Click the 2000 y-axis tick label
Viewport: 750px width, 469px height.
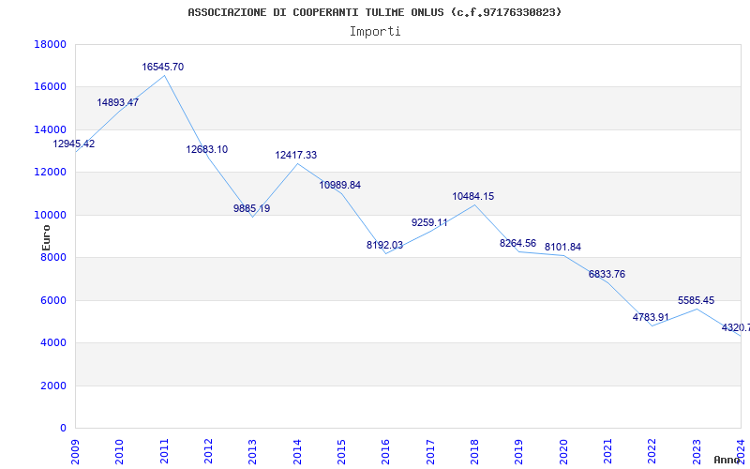pos(52,386)
